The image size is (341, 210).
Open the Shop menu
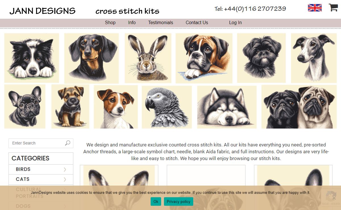tap(110, 23)
